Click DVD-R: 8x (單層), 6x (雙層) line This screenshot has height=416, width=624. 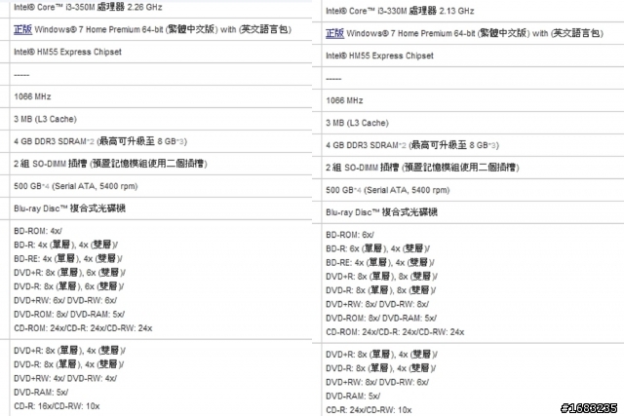[69, 286]
